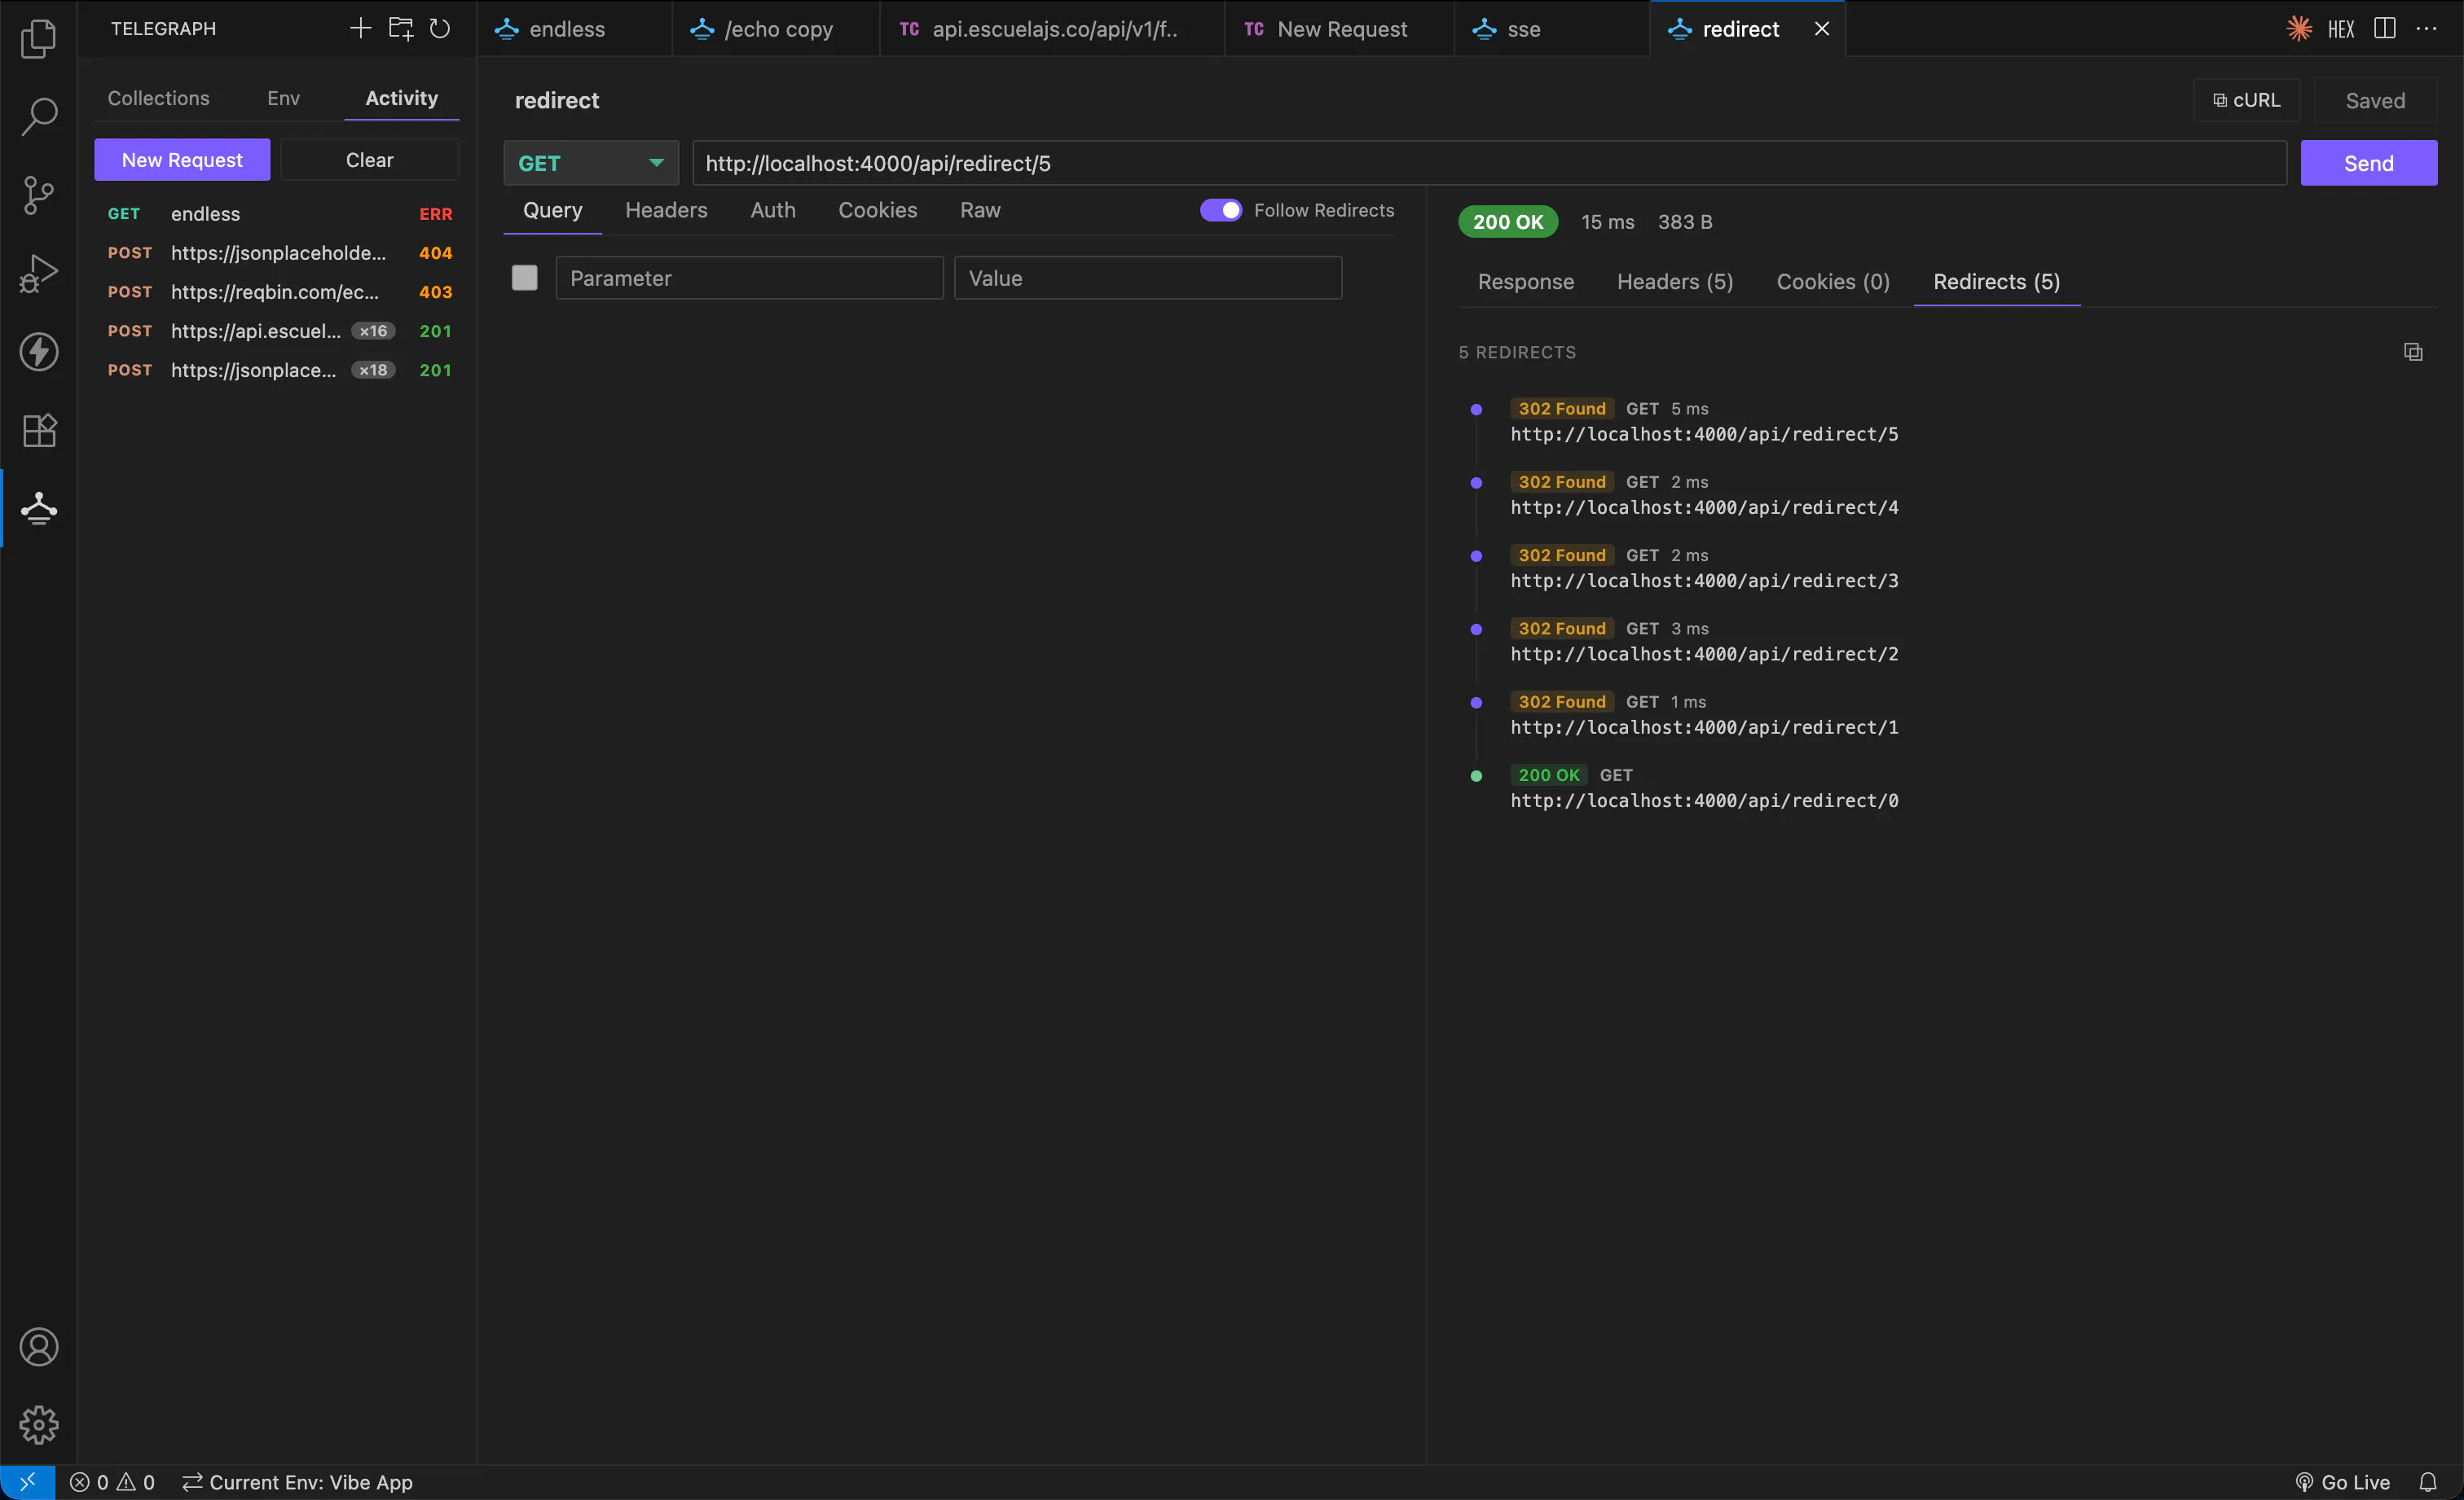Open the response Headers (5) tab
This screenshot has width=2464, height=1500.
coord(1674,282)
